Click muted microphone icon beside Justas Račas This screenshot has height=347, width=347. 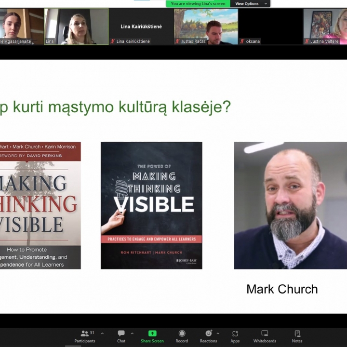tap(177, 41)
